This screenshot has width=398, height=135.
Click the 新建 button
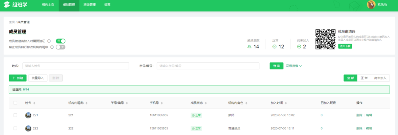coord(18,78)
